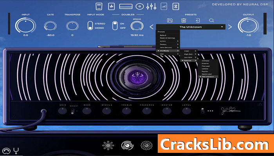Expand the Low Gain presets submenu
274x156 pixels.
pos(189,57)
